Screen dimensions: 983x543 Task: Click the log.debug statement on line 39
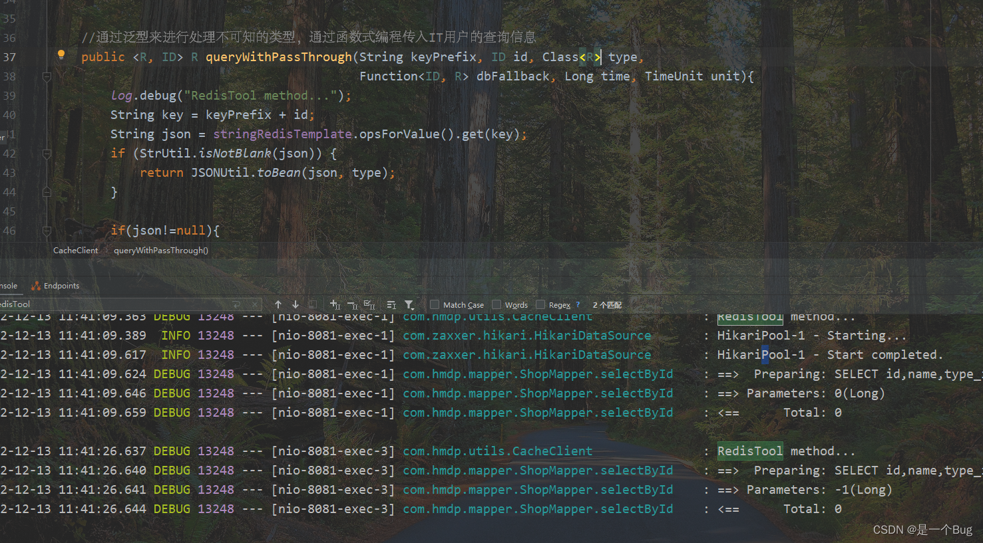point(230,96)
